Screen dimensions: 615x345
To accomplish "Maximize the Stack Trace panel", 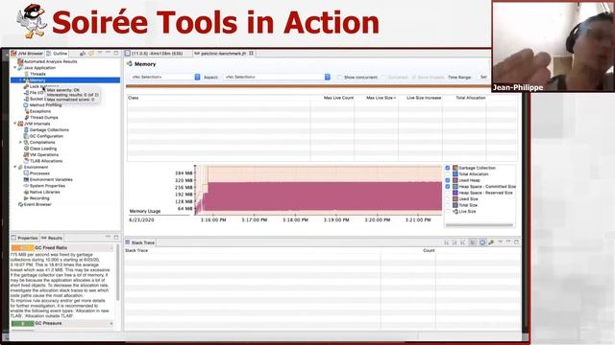I will click(x=517, y=242).
